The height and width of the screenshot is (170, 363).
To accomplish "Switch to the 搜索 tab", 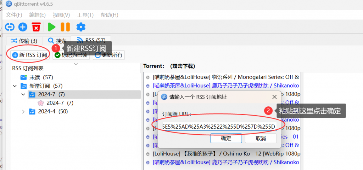I will click(x=57, y=41).
